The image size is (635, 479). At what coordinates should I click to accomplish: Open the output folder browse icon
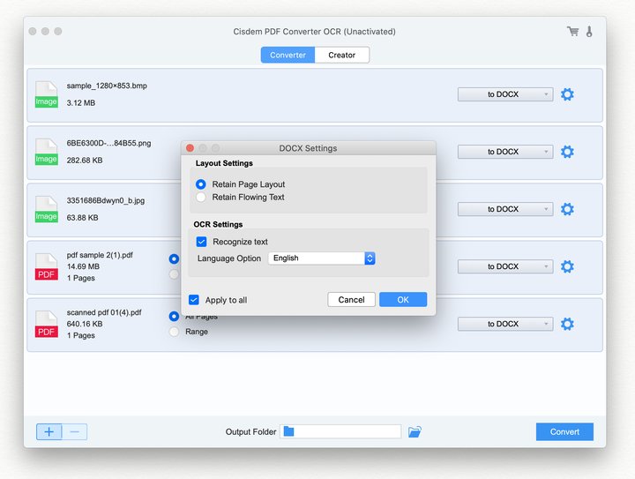(415, 431)
